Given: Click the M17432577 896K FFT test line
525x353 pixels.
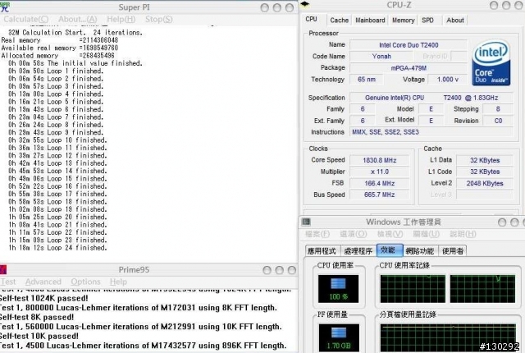Looking at the screenshot, I should pos(144,346).
